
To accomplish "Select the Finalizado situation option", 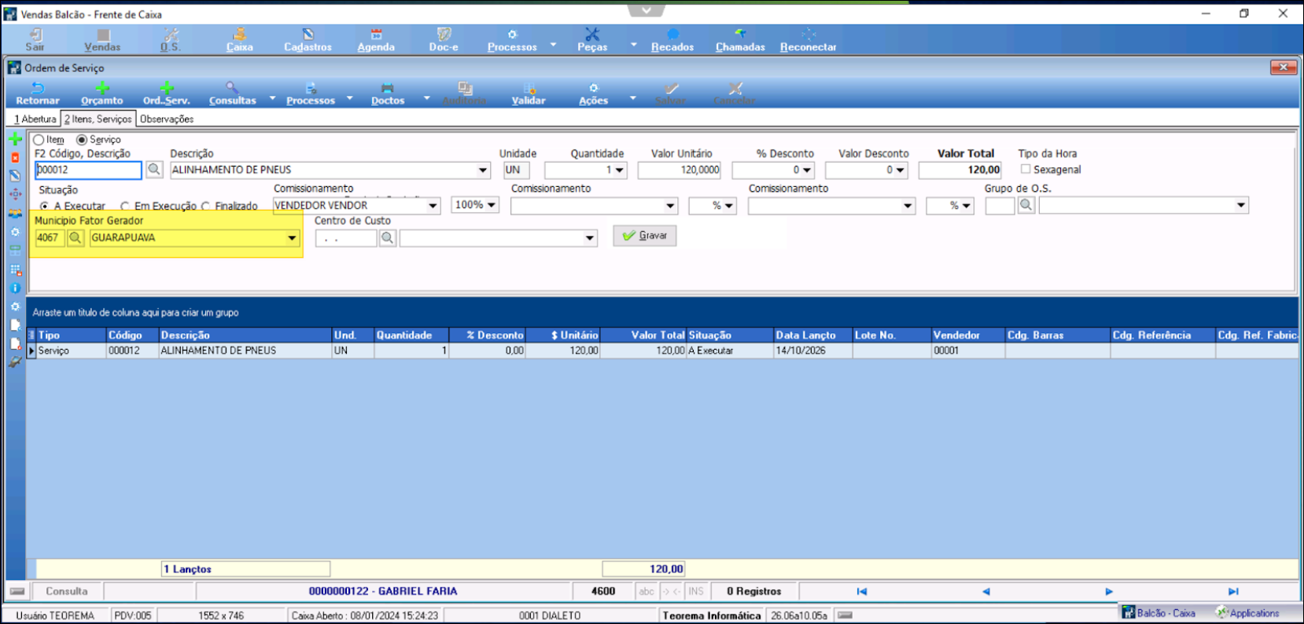I will click(205, 206).
